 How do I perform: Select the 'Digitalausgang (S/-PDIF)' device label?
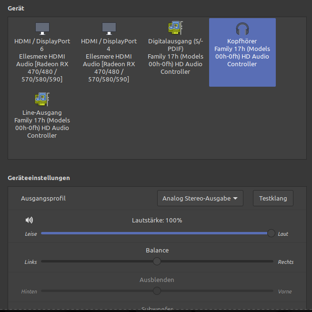(x=175, y=45)
